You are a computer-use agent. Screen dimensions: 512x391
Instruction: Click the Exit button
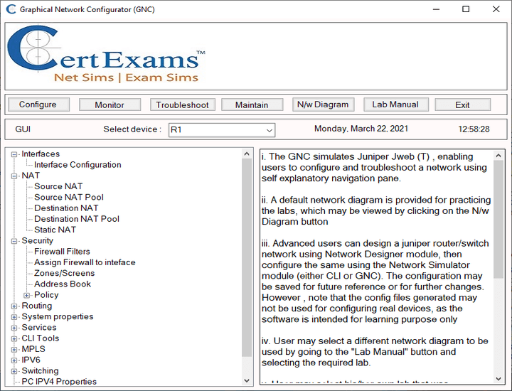[x=462, y=105]
